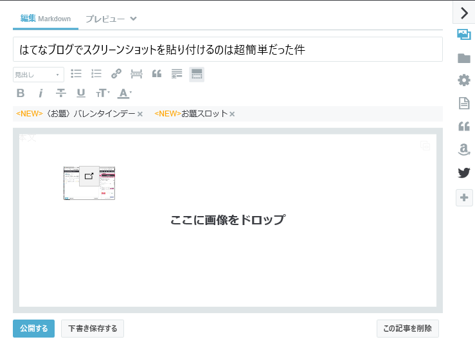This screenshot has height=344, width=475.
Task: Open the 見出し heading dropdown
Action: click(x=39, y=75)
